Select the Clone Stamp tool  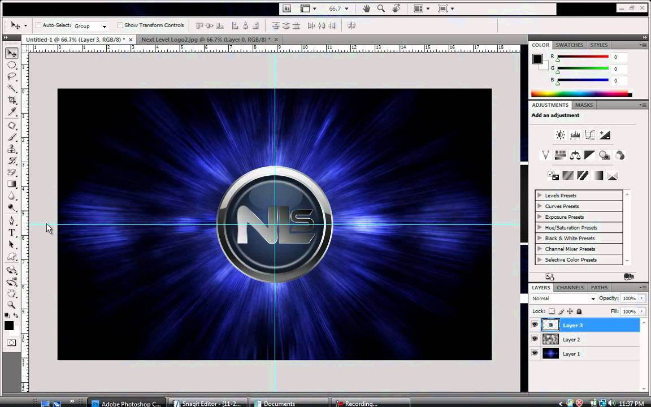12,149
